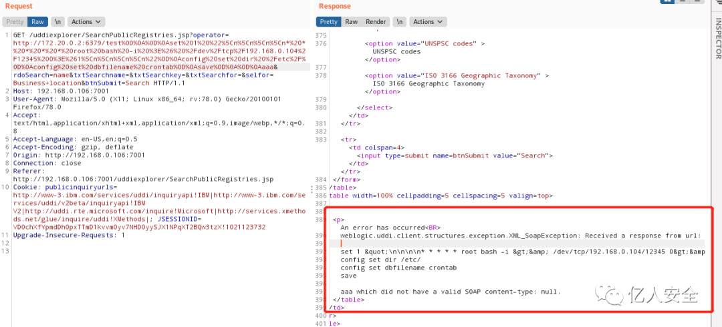This screenshot has width=722, height=327.
Task: Select the Raw tab in Request panel
Action: [37, 21]
